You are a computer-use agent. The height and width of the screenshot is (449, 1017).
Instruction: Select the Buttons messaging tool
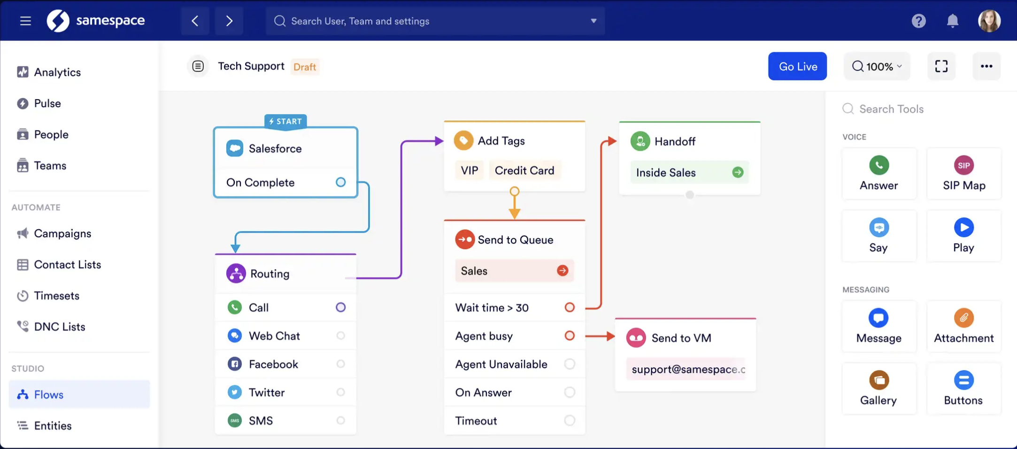coord(963,388)
